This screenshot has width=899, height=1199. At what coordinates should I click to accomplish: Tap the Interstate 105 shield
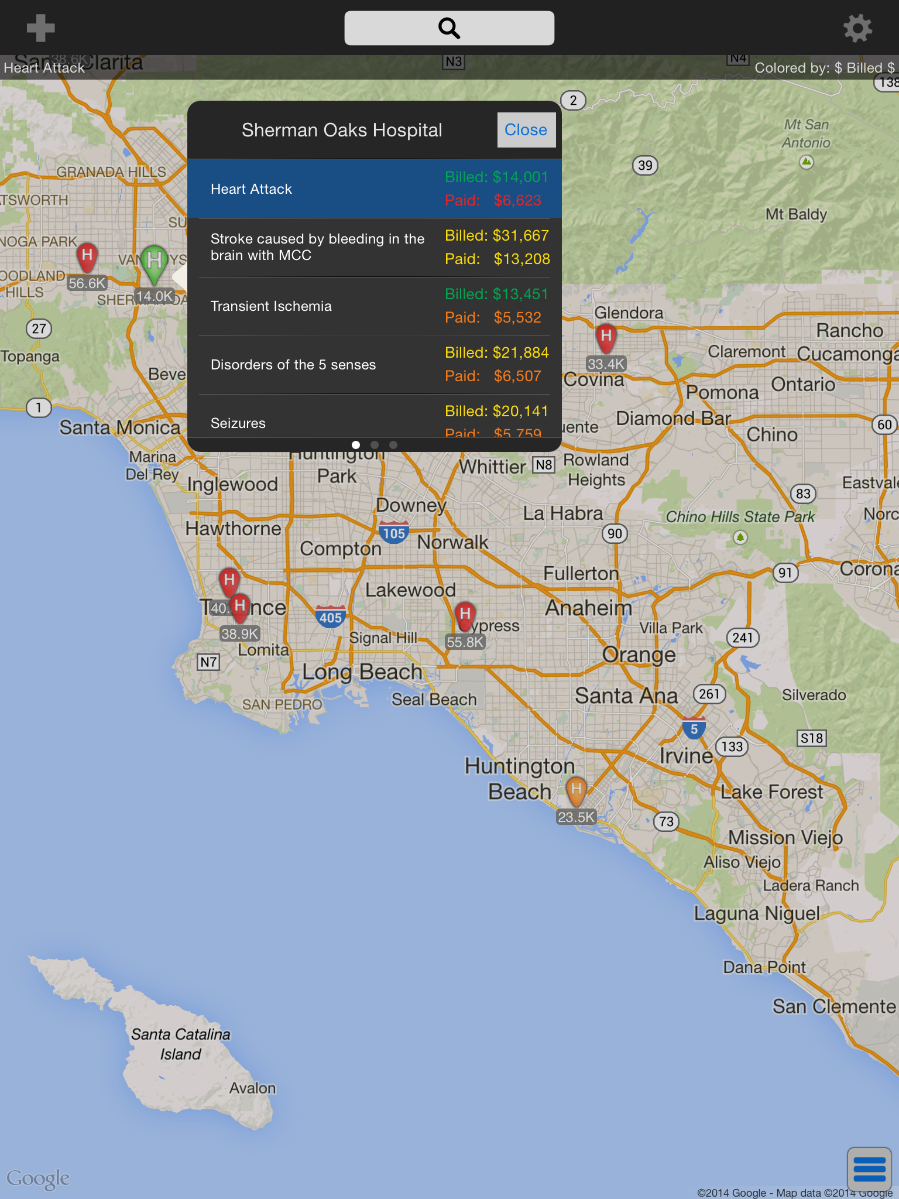[394, 533]
